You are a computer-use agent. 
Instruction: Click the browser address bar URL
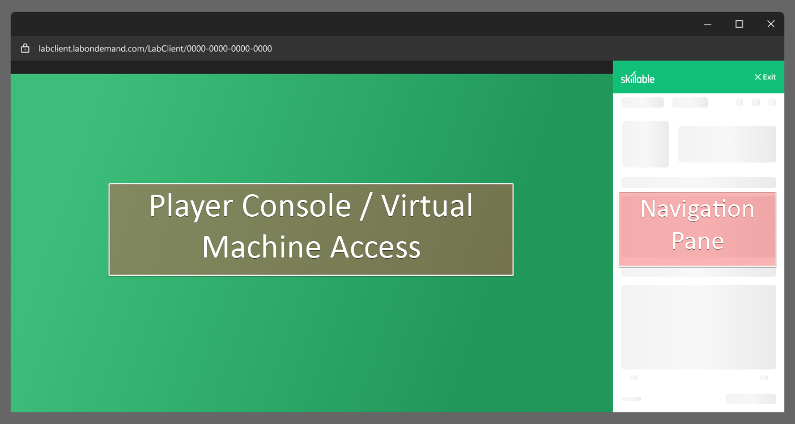pyautogui.click(x=155, y=48)
